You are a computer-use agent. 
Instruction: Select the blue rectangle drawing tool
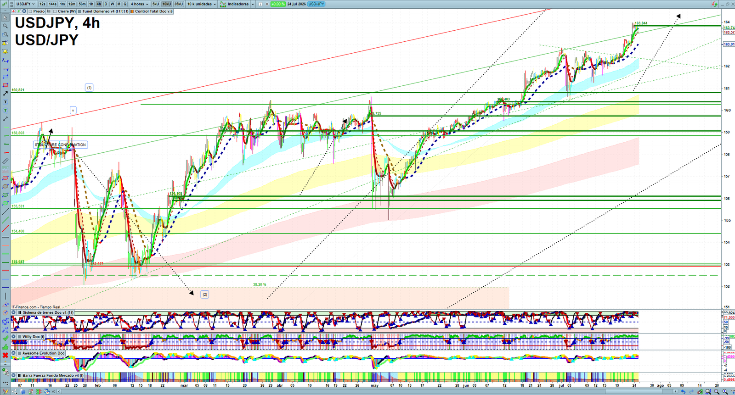5,77
